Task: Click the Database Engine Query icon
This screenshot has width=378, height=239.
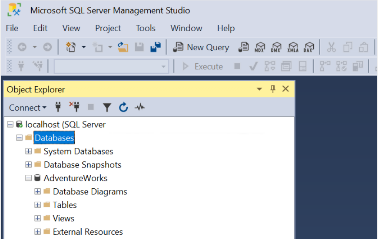Action: coord(243,47)
